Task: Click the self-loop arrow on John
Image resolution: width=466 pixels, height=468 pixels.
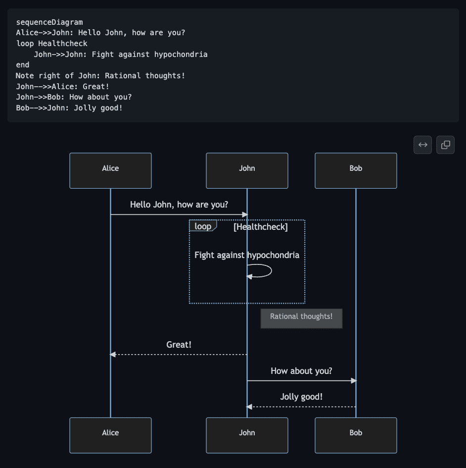Action: point(259,271)
